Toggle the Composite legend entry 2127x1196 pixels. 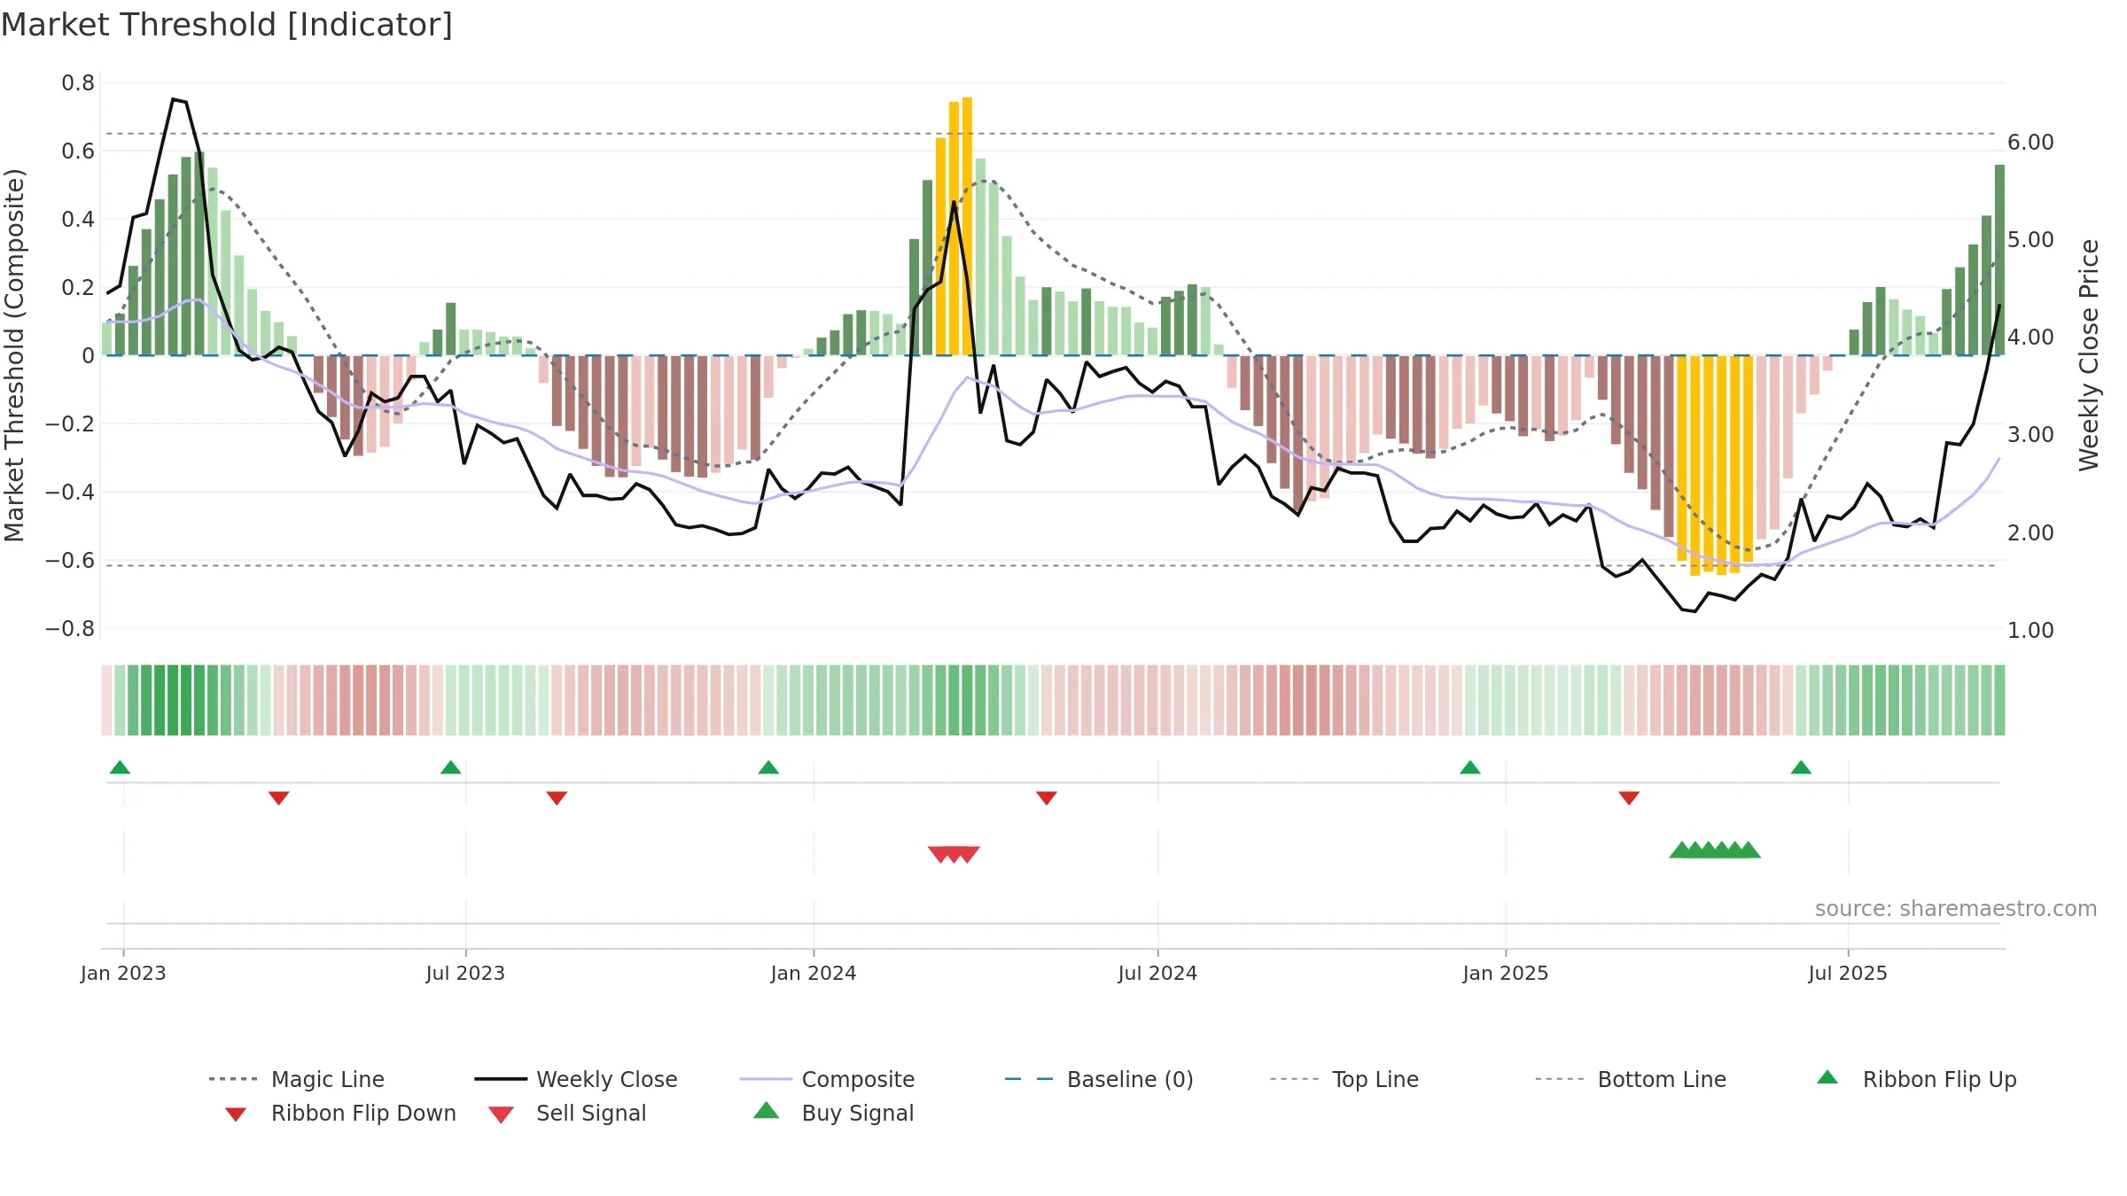pos(827,1079)
